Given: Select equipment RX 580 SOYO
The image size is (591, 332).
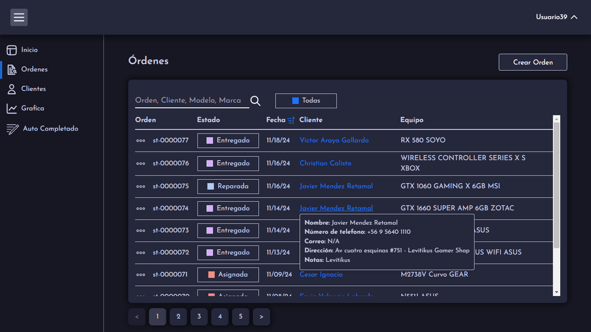Looking at the screenshot, I should pos(423,140).
